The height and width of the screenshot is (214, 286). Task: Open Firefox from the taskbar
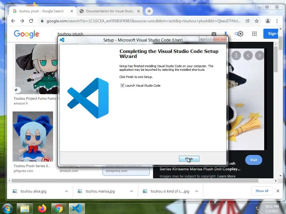42,208
